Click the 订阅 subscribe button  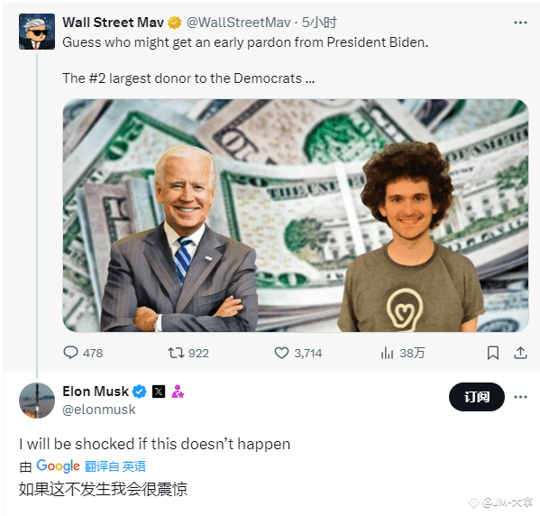point(477,397)
